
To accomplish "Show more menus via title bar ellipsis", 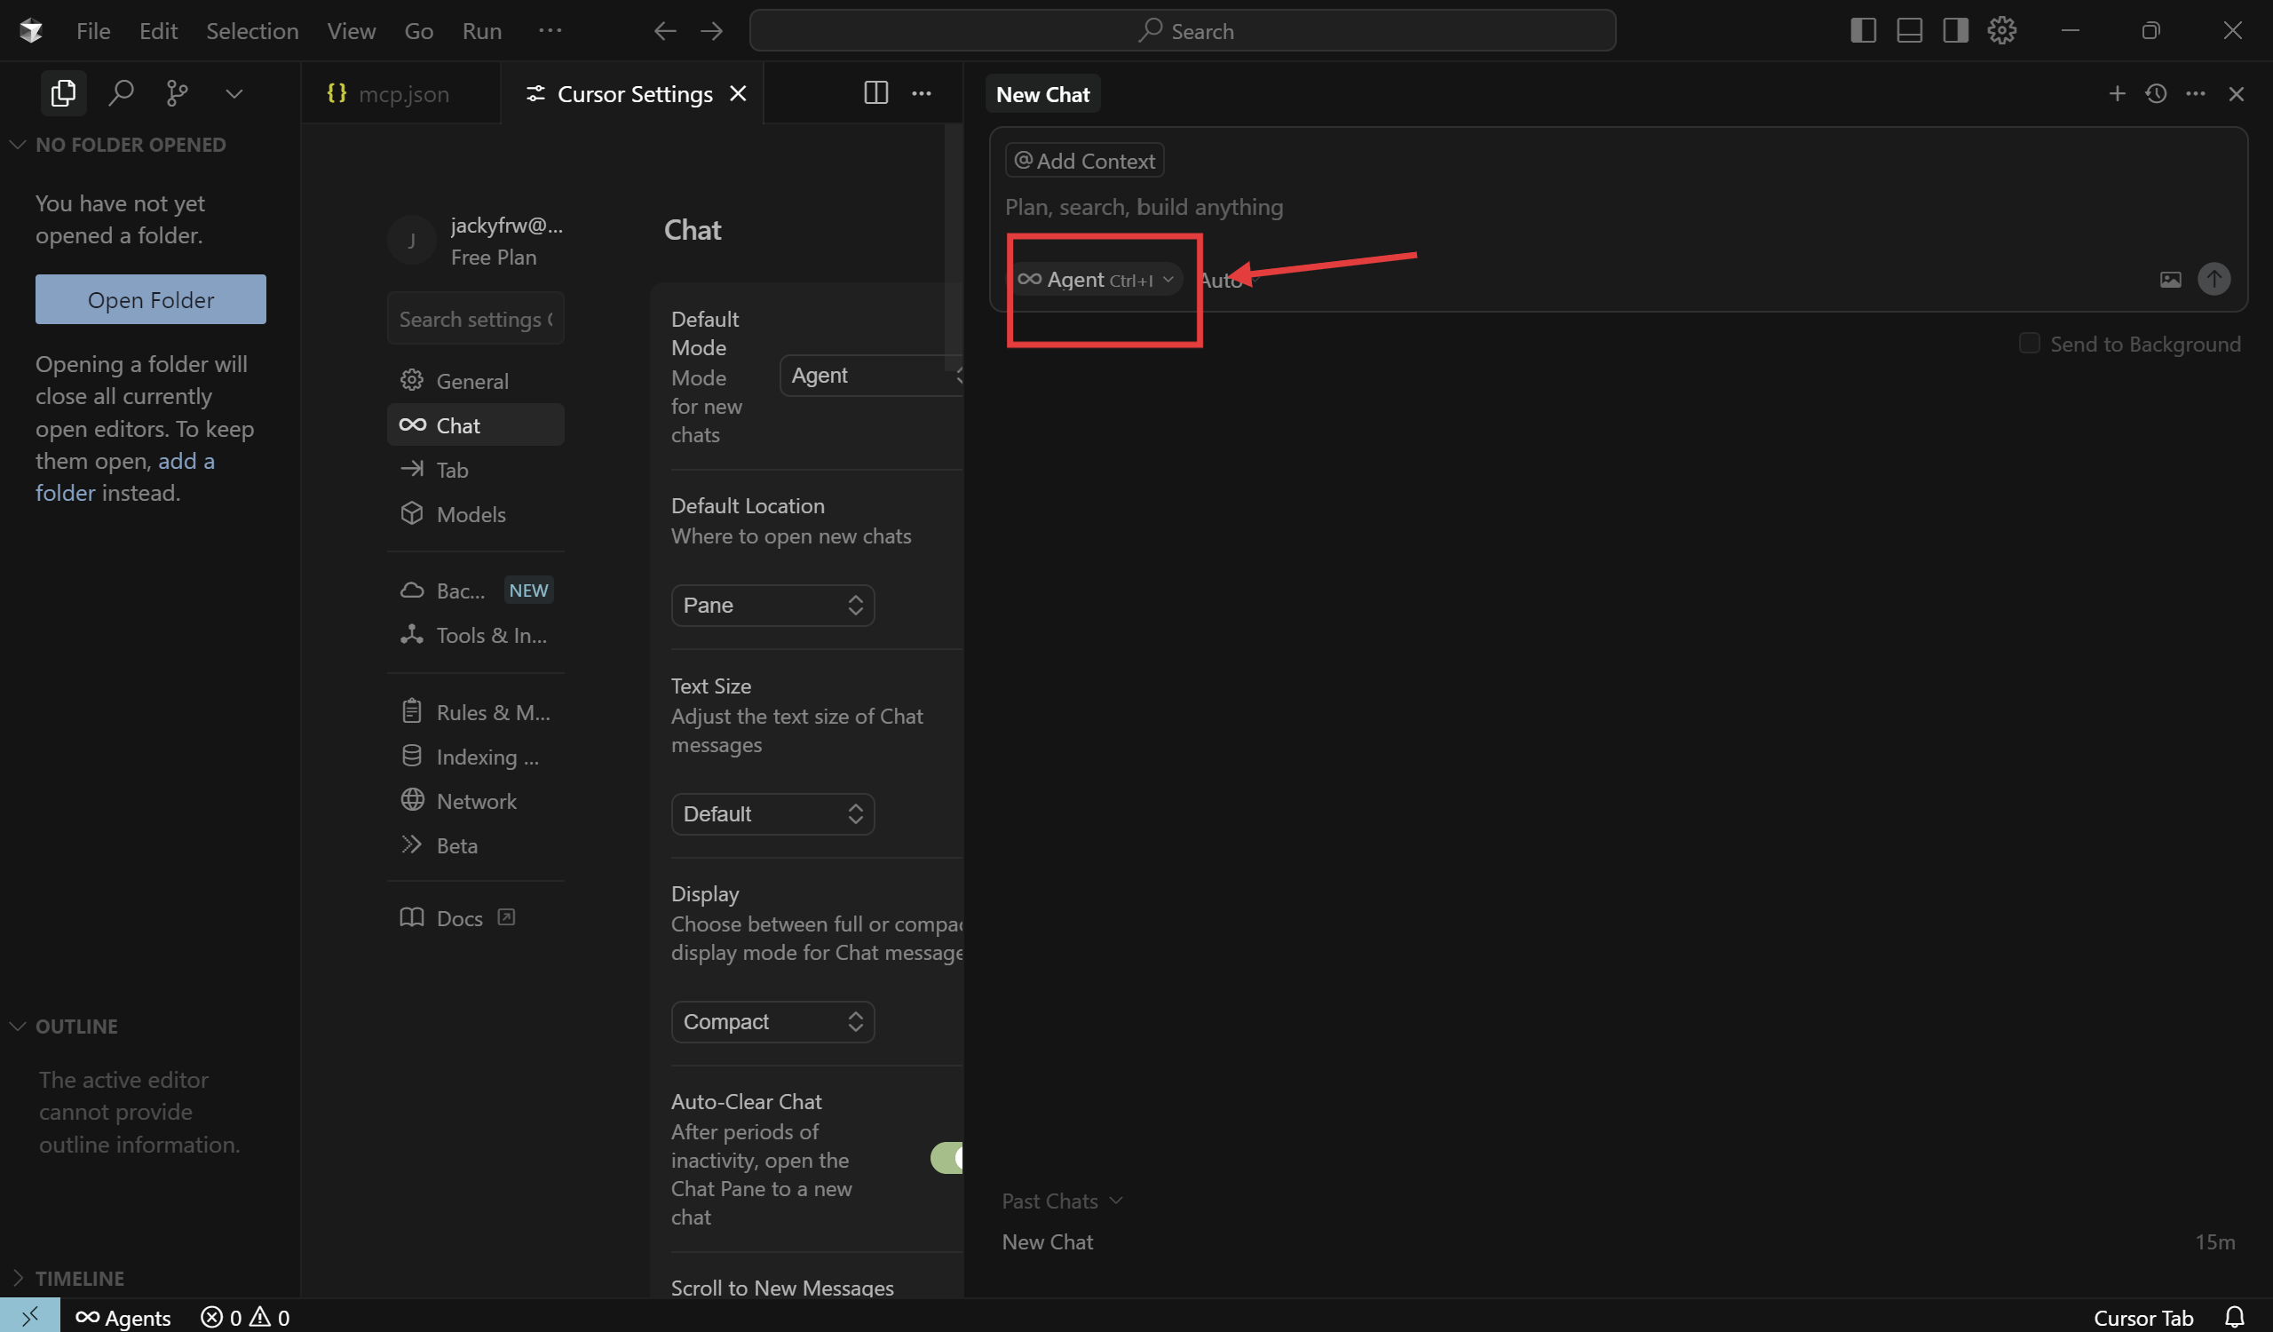I will (550, 30).
